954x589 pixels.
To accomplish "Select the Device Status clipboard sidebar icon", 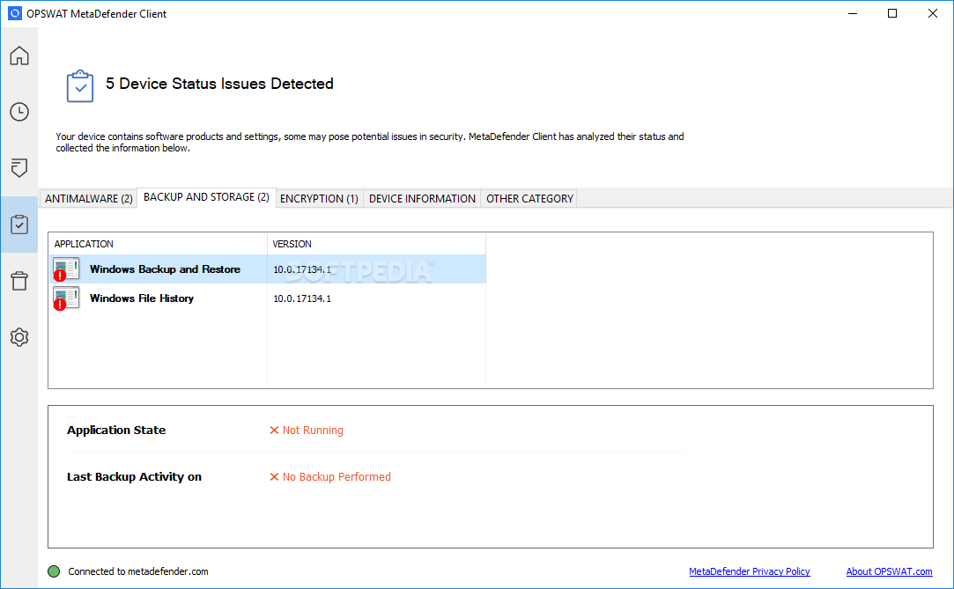I will (18, 225).
